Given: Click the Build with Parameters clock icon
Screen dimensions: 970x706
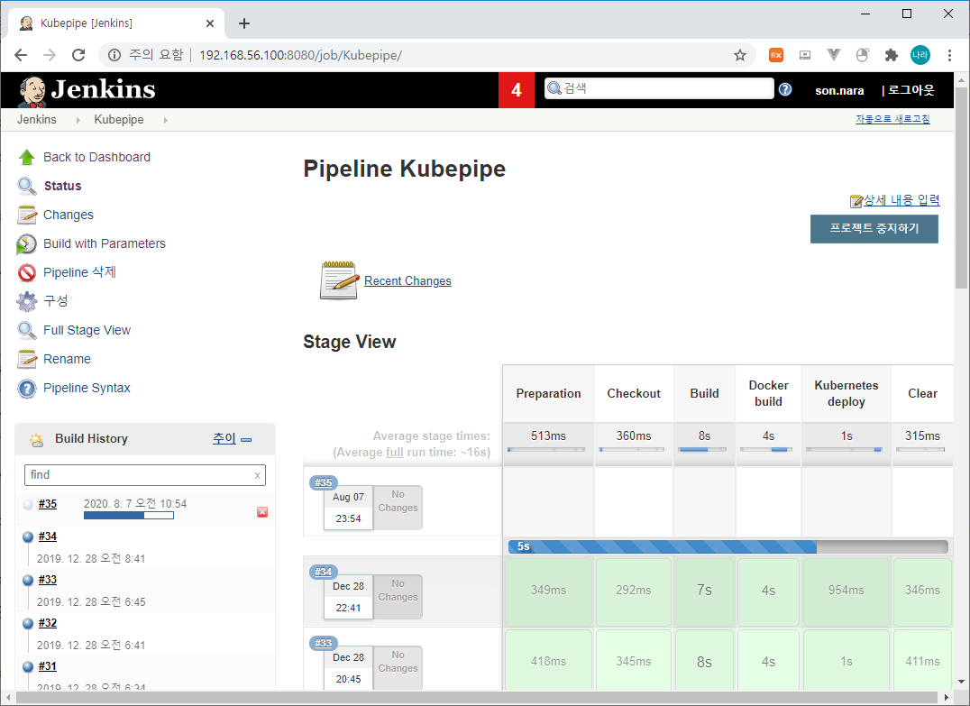Looking at the screenshot, I should [x=27, y=243].
